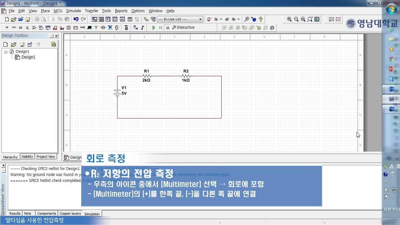Place a Basic resistor component
Image resolution: width=400 pixels, height=225 pixels.
[x=14, y=27]
